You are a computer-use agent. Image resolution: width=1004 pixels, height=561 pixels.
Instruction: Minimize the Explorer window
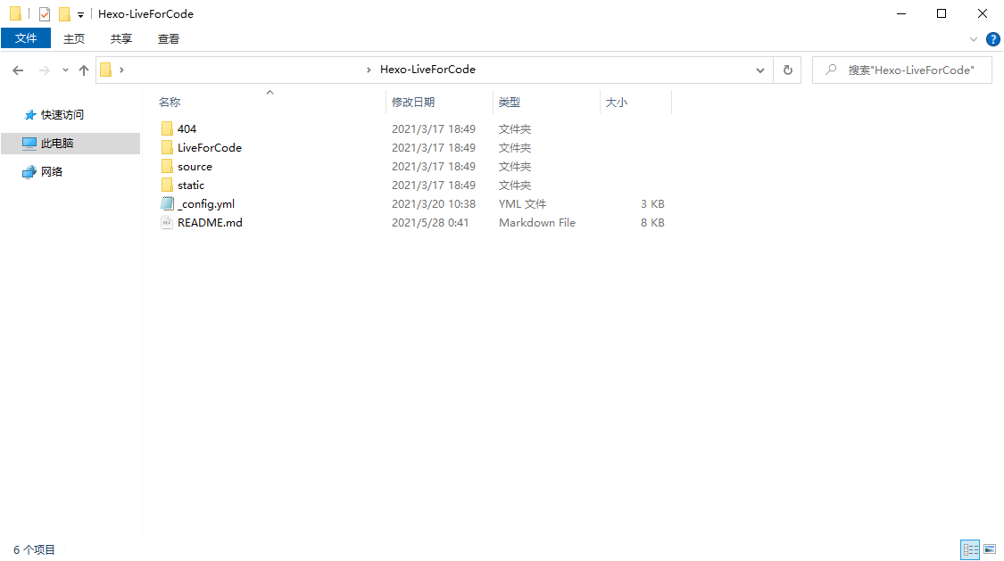[x=901, y=13]
